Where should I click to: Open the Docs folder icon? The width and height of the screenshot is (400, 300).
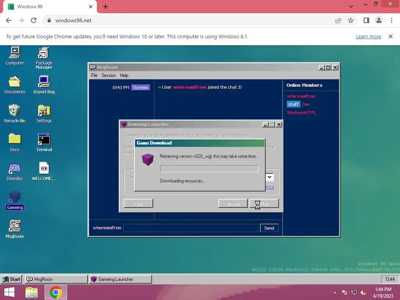pos(14,143)
